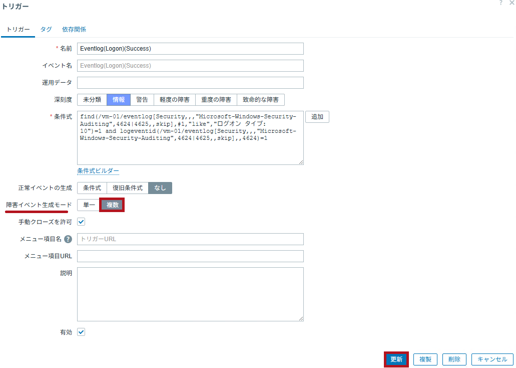516x368 pixels.
Task: Close the trigger dialog with X icon
Action: tap(511, 3)
